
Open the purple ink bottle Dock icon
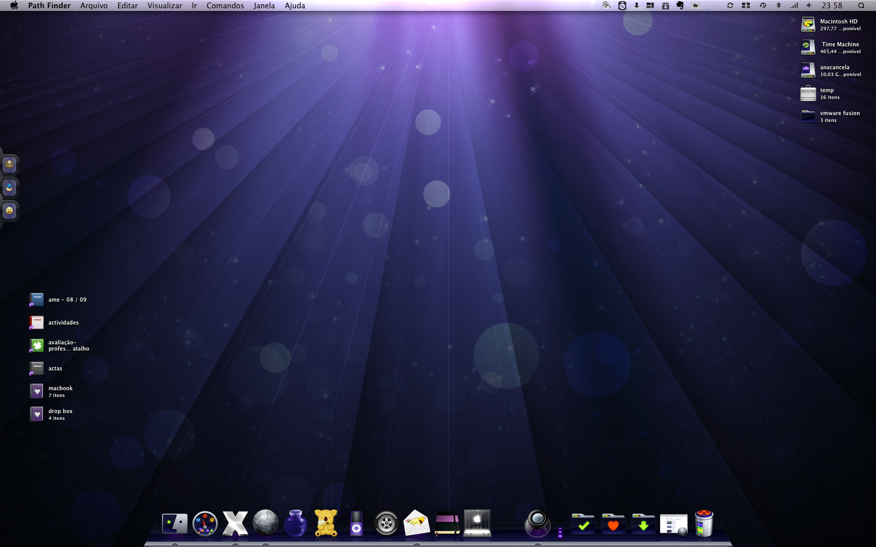point(296,523)
